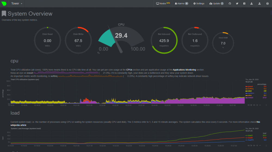Viewport: 272px width, 152px height.
Task: Pan load chart left with rewind icon
Action: (249, 145)
